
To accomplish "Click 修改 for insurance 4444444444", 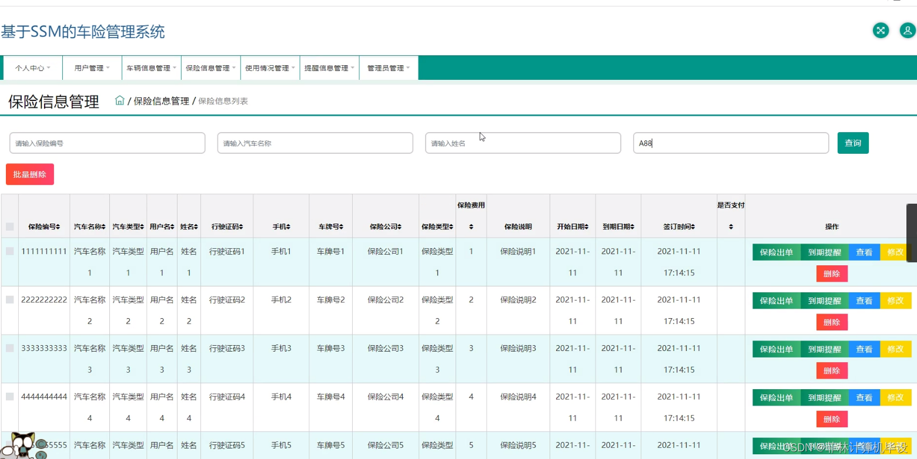I will pyautogui.click(x=895, y=397).
